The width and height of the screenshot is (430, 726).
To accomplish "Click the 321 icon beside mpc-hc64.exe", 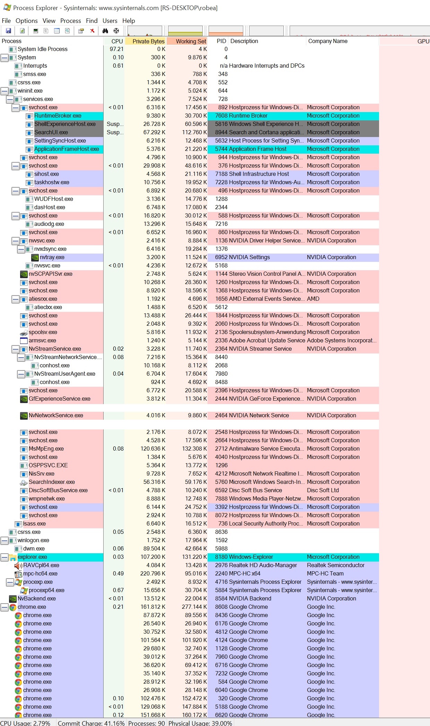I will tap(18, 574).
